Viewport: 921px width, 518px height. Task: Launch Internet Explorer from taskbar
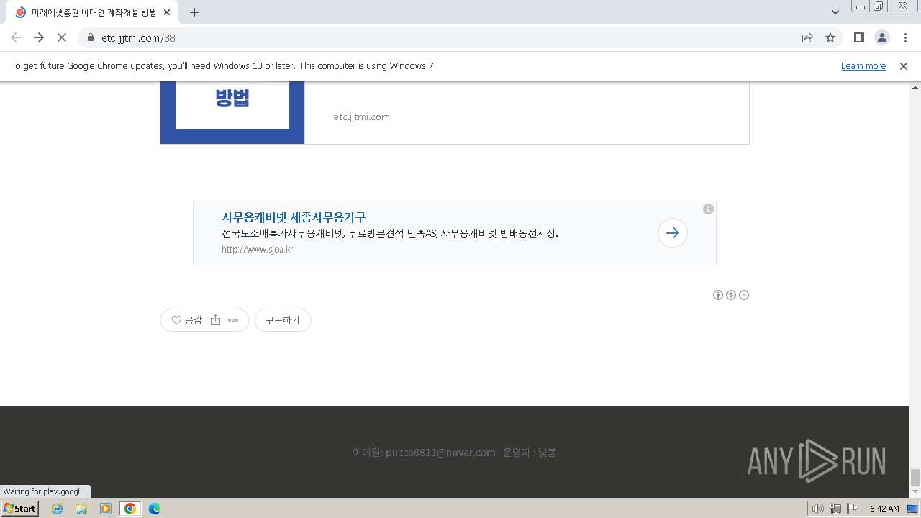[58, 509]
